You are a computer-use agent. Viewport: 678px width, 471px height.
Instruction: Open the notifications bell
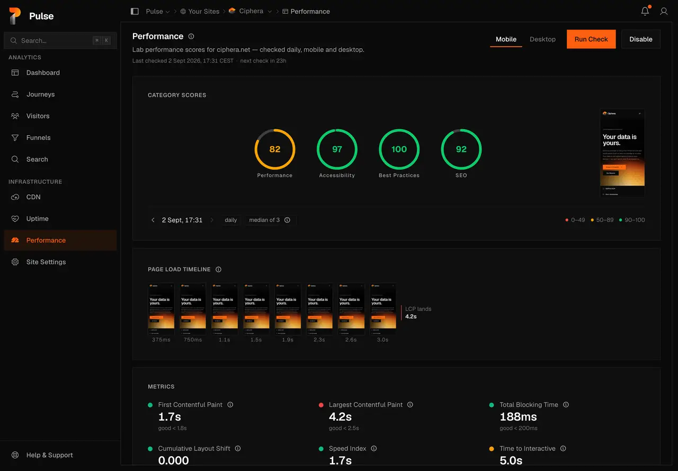(x=645, y=11)
